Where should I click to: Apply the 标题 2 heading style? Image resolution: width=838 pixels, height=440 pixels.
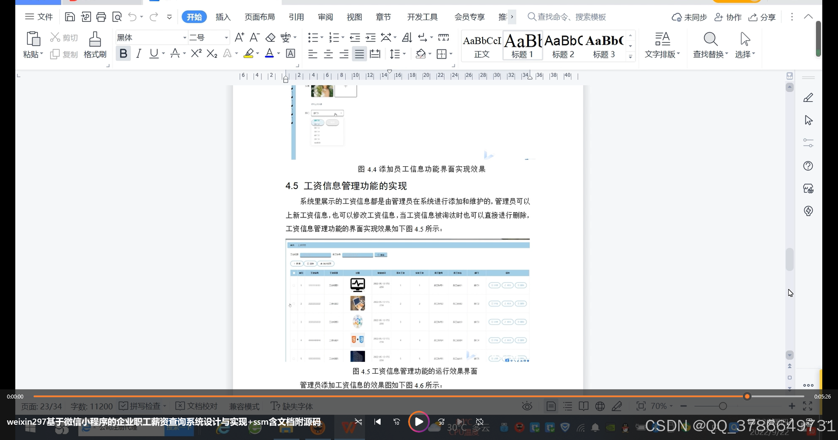(x=563, y=45)
